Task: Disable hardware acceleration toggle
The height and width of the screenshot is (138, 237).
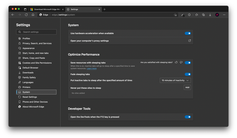Action: coord(188,33)
